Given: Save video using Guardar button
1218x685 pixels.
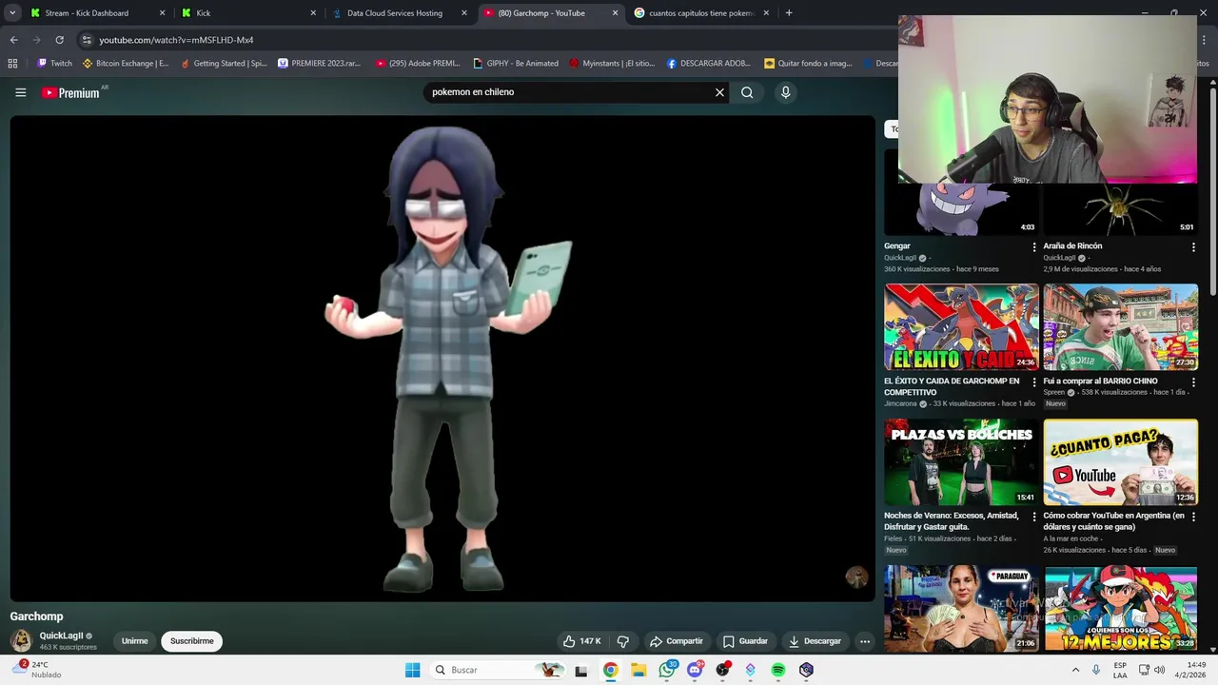Looking at the screenshot, I should pos(745,641).
